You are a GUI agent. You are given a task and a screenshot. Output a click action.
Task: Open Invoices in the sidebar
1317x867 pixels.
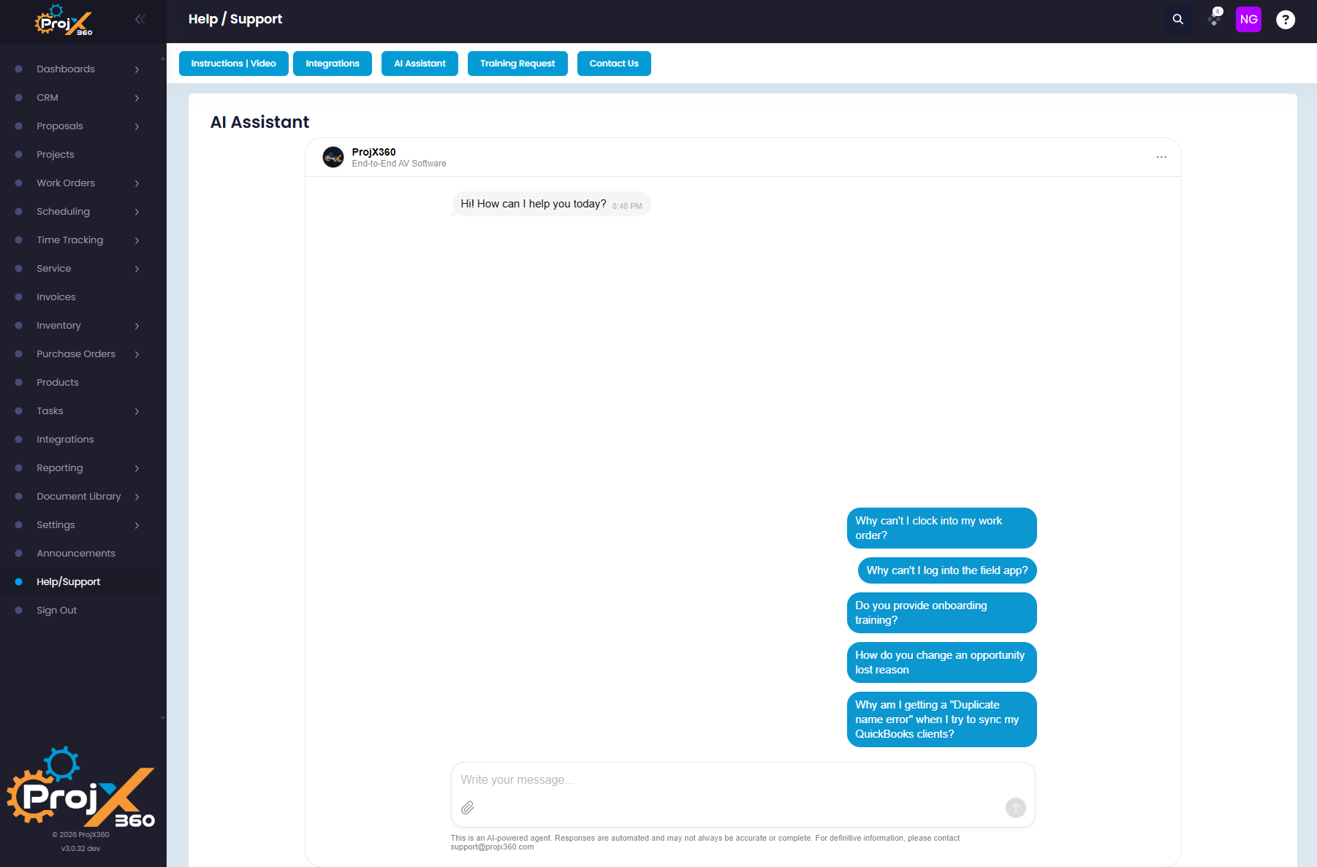coord(80,297)
